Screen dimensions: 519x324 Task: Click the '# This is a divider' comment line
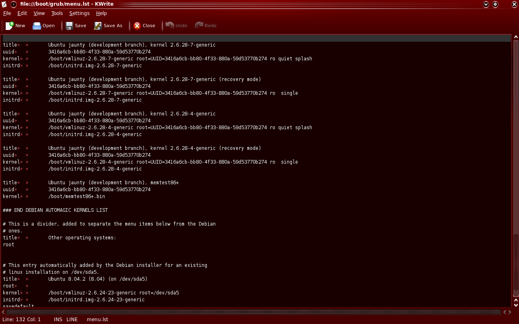pyautogui.click(x=109, y=224)
